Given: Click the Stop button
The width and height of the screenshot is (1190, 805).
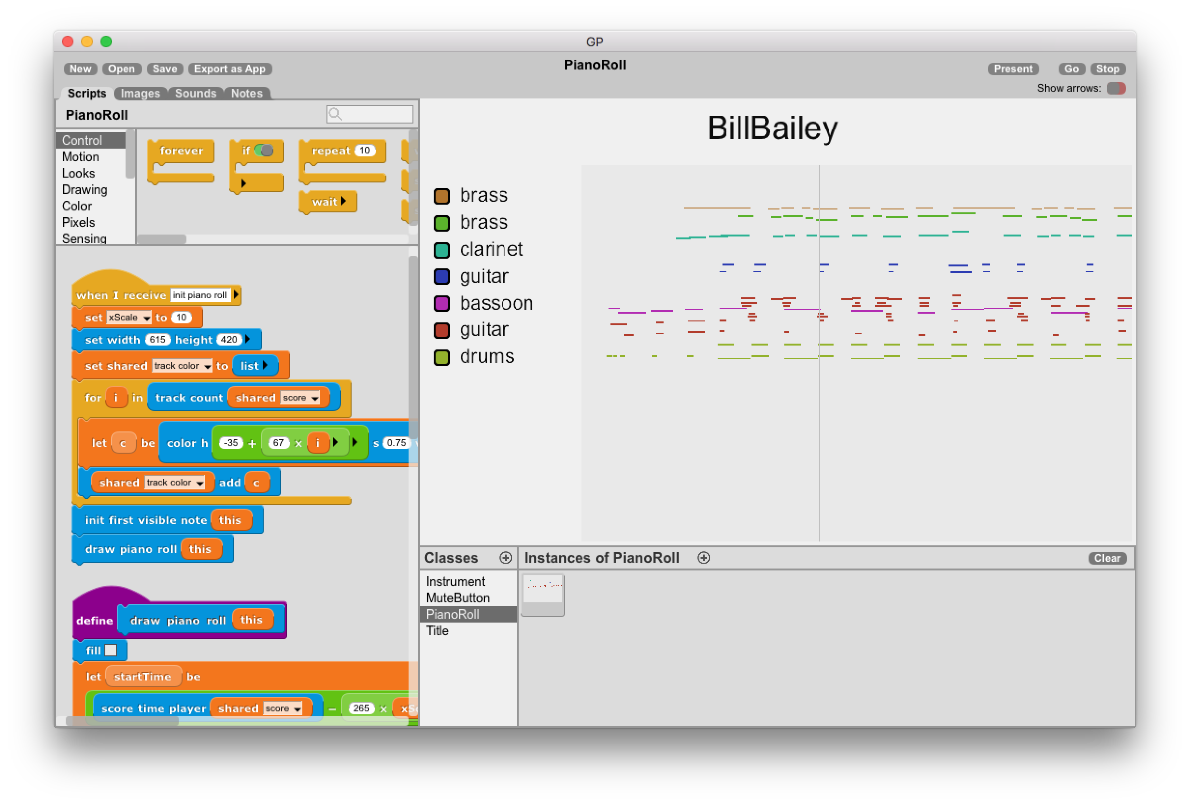Looking at the screenshot, I should pyautogui.click(x=1107, y=69).
